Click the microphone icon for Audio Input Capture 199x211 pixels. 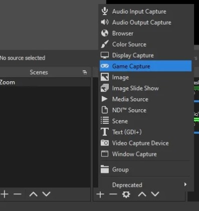click(x=105, y=11)
